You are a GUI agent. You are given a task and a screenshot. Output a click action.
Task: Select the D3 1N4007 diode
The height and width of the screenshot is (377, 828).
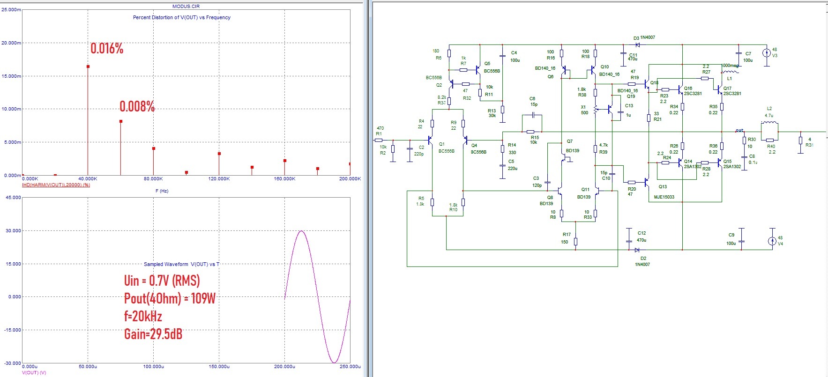point(637,45)
